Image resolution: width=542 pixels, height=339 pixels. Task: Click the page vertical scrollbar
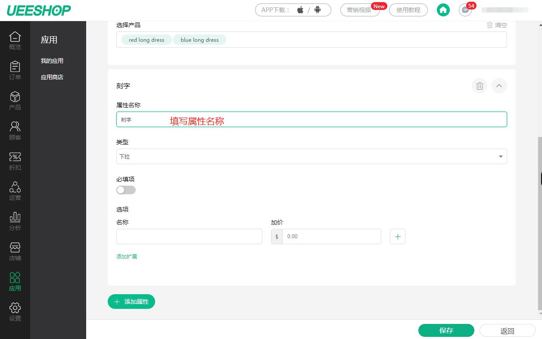[x=540, y=224]
